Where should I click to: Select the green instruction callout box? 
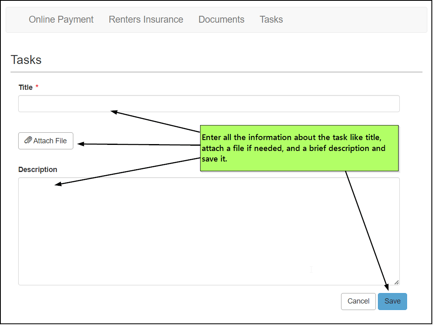pos(299,148)
